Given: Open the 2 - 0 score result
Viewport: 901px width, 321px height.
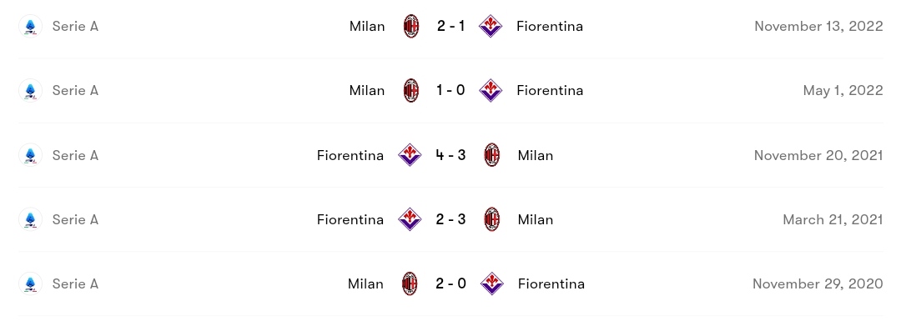Looking at the screenshot, I should (x=450, y=283).
